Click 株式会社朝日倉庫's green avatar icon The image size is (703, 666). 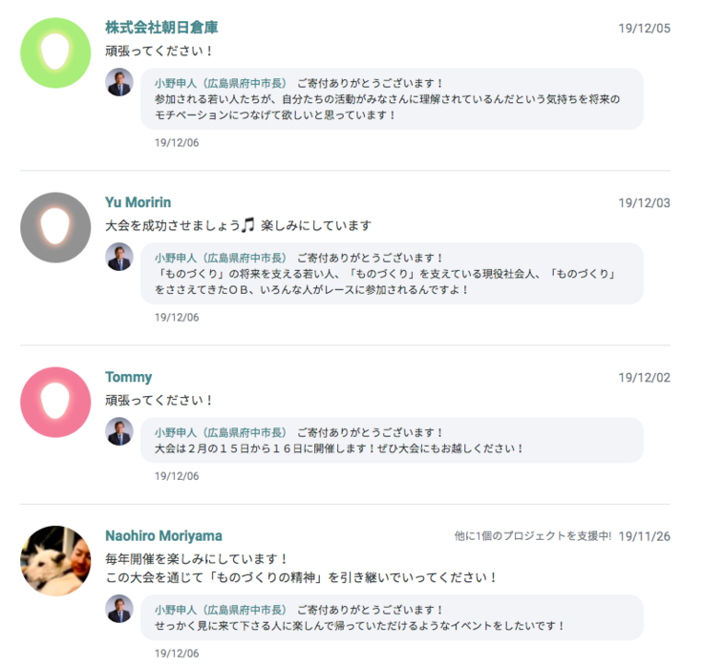tap(55, 52)
